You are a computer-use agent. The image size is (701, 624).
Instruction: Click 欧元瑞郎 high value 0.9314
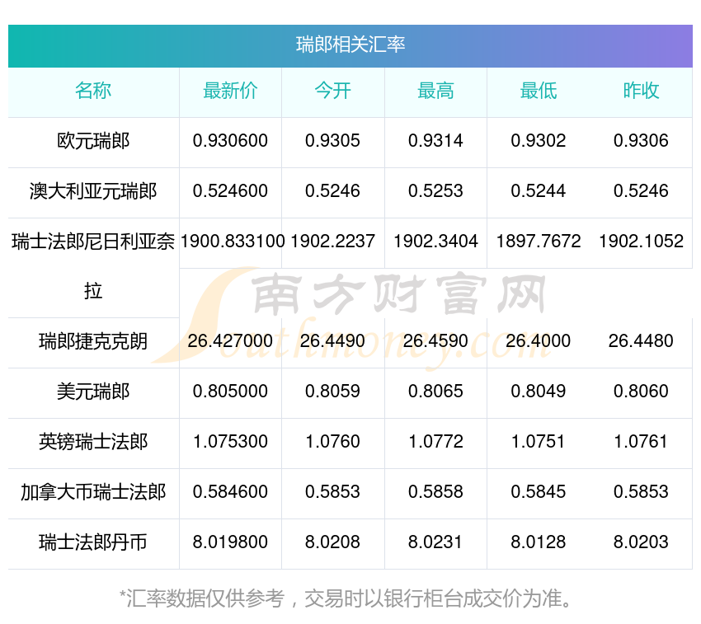point(435,141)
